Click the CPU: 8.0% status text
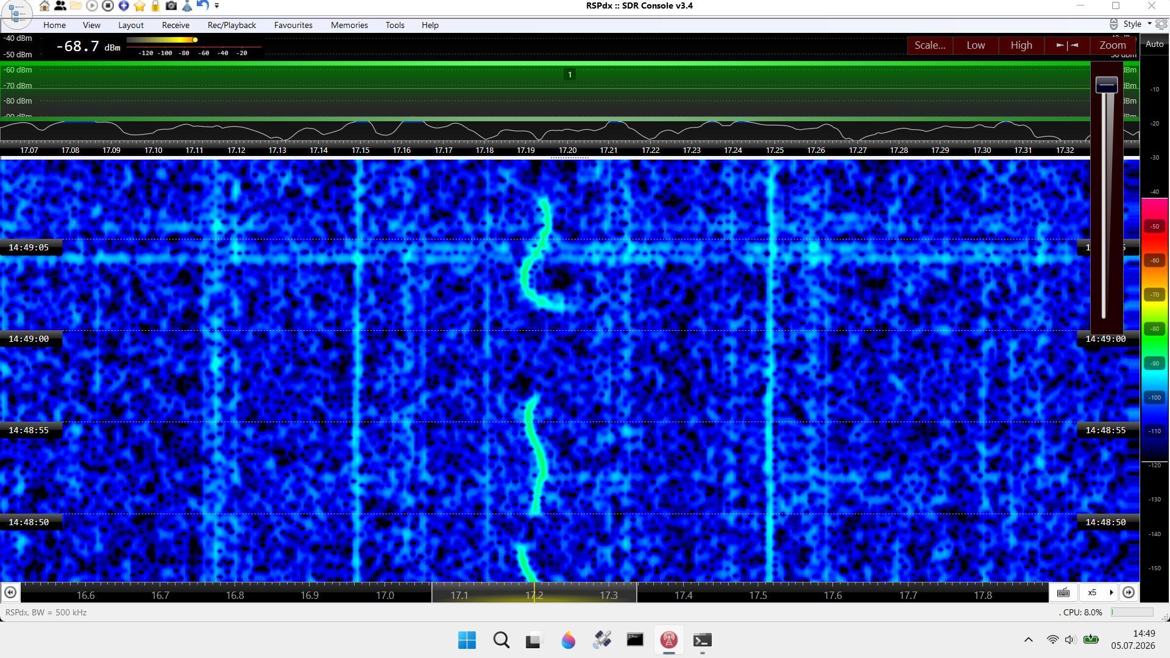The width and height of the screenshot is (1170, 658). click(1082, 613)
